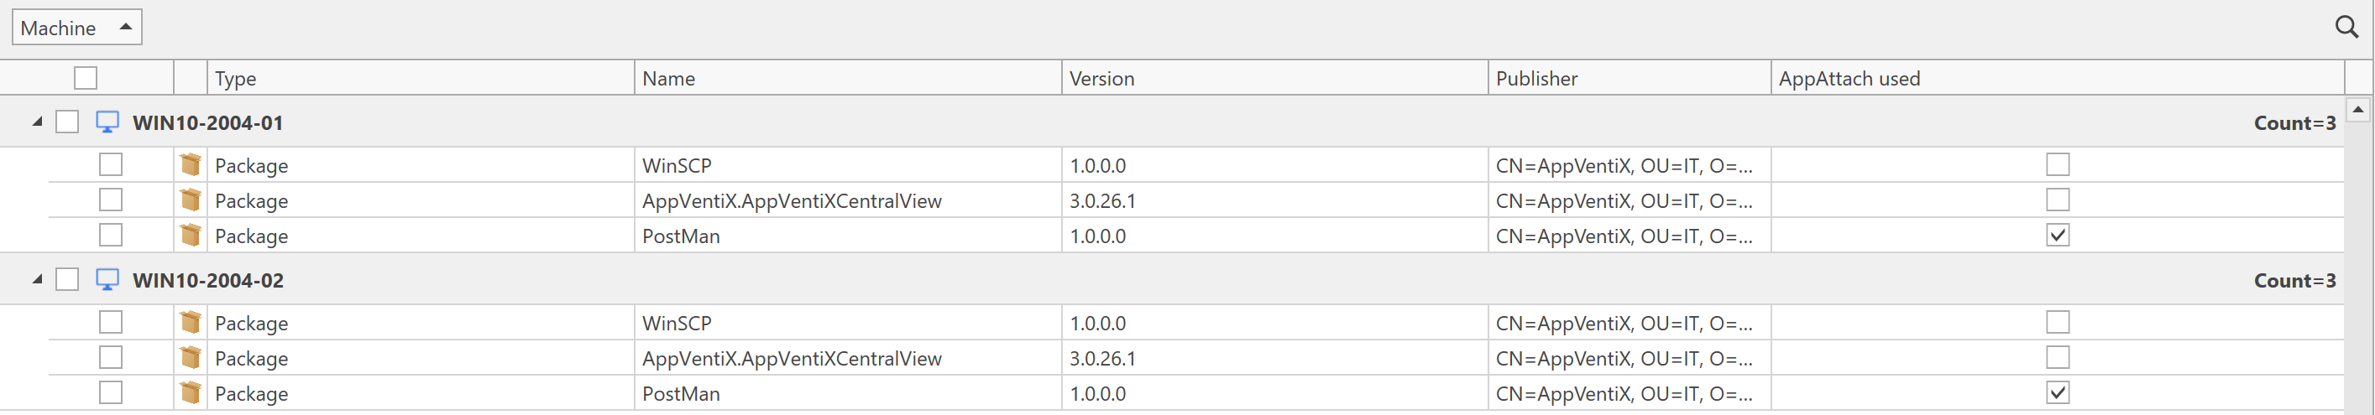
Task: Click the PostMan package icon under WIN10-2004-02
Action: (191, 393)
